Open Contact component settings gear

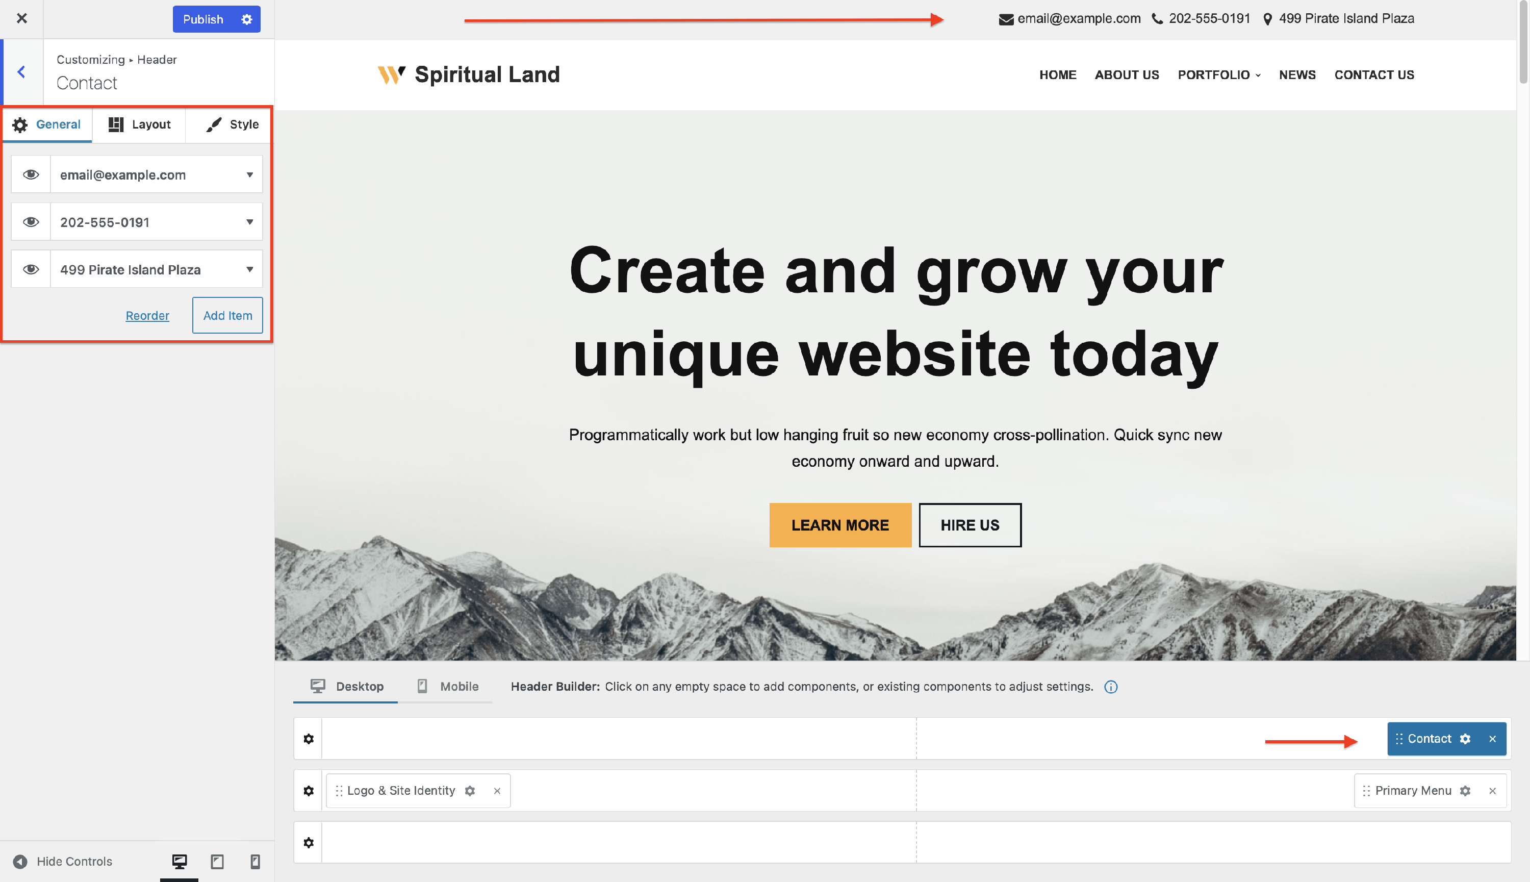[x=1465, y=739]
